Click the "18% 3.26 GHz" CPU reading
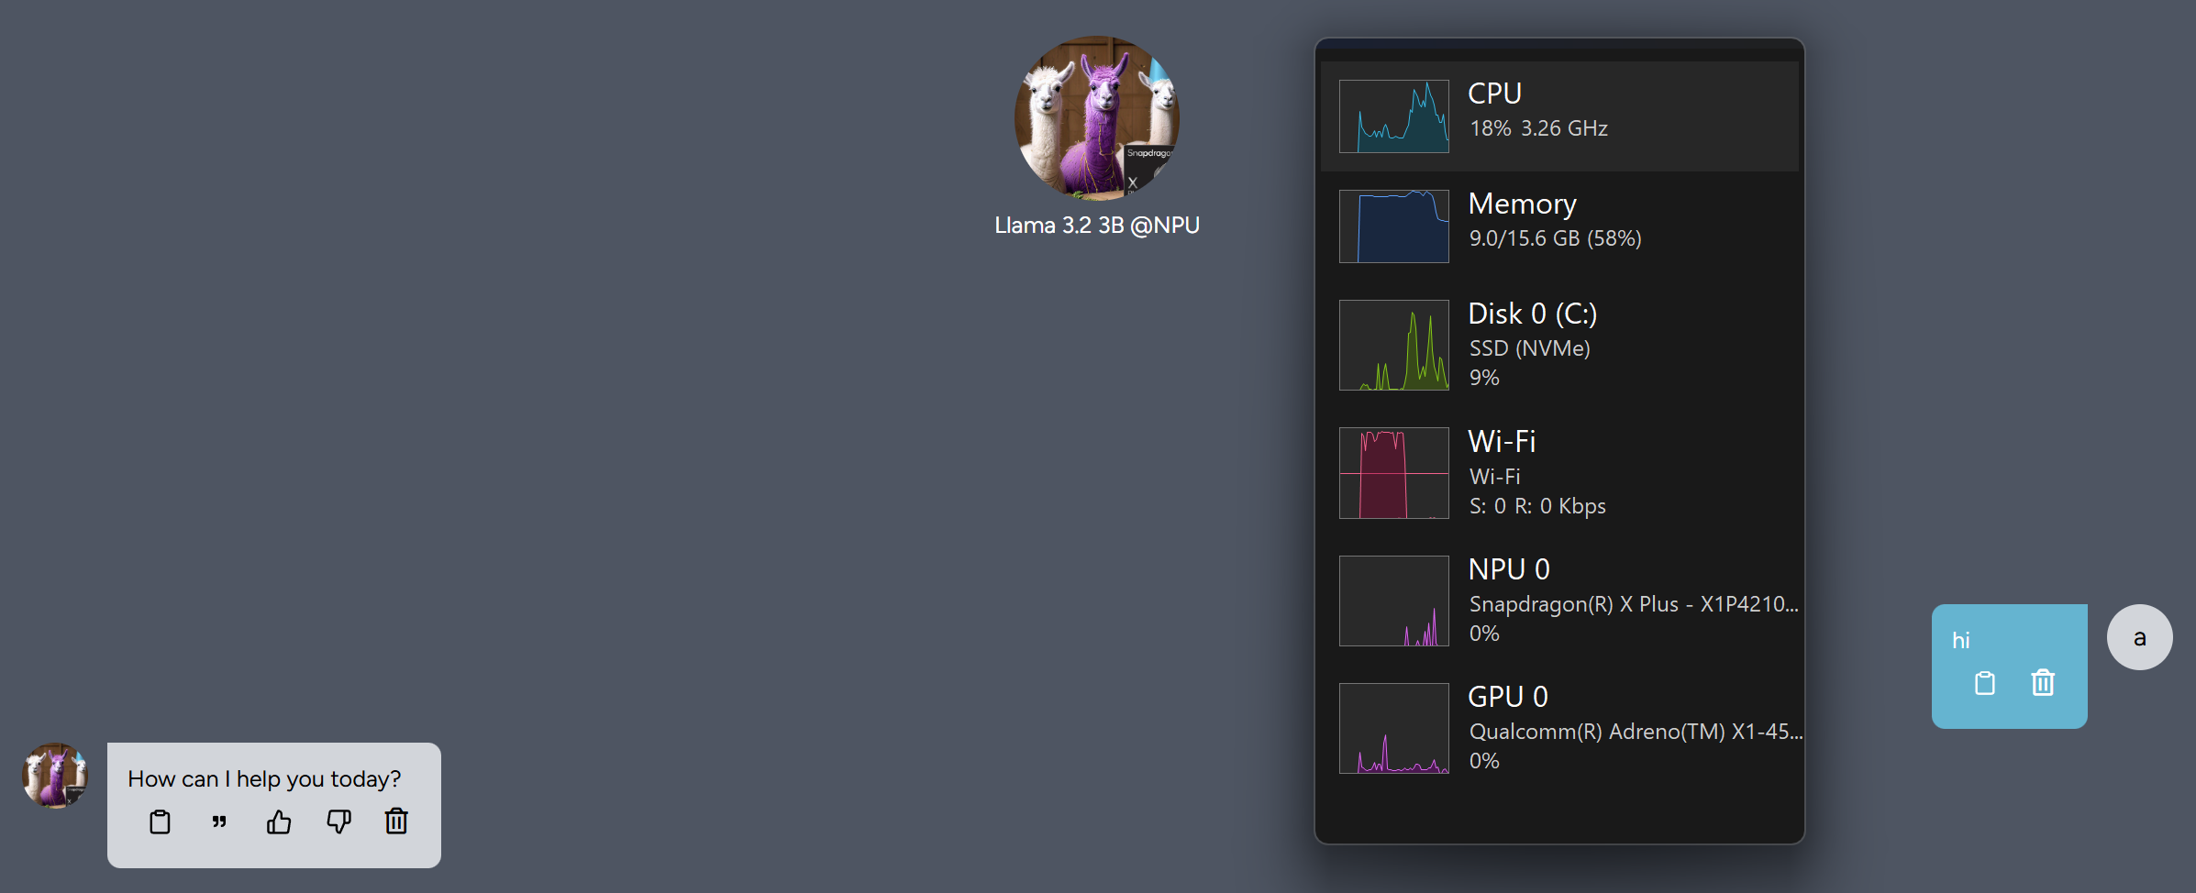This screenshot has height=893, width=2196. click(x=1538, y=128)
